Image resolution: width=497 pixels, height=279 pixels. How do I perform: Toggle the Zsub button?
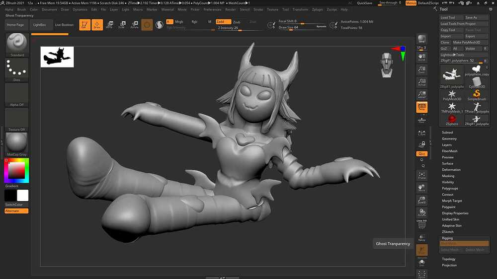click(x=237, y=22)
